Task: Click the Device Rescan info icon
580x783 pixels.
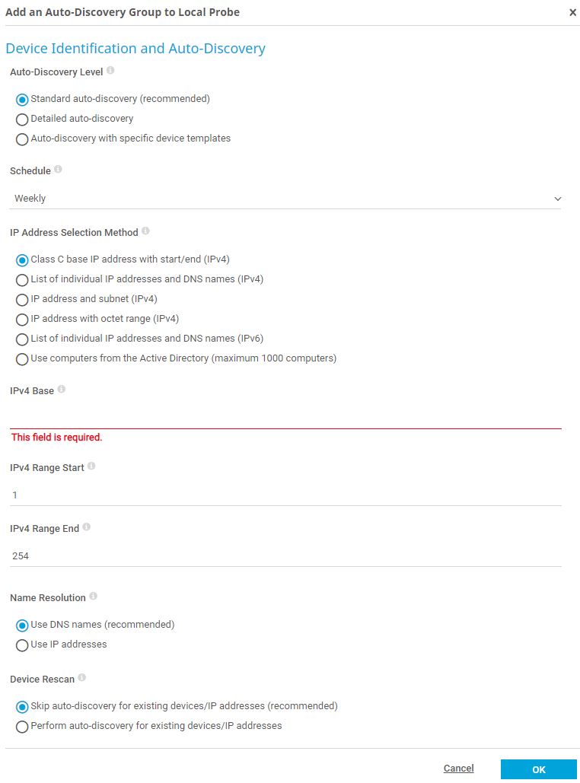Action: (82, 677)
